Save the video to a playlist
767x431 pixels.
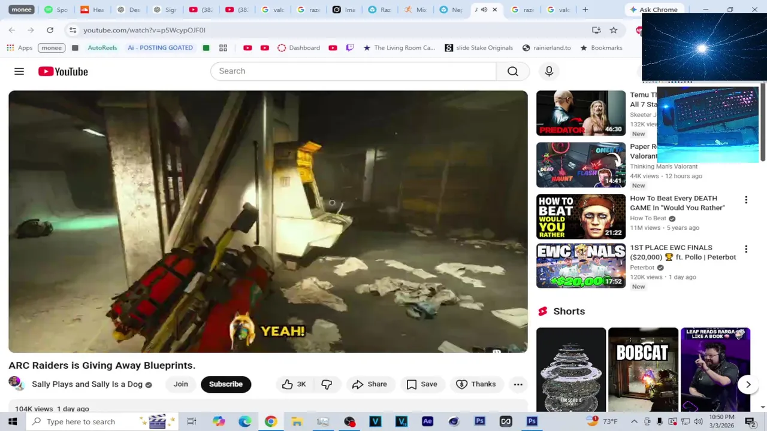(x=422, y=384)
